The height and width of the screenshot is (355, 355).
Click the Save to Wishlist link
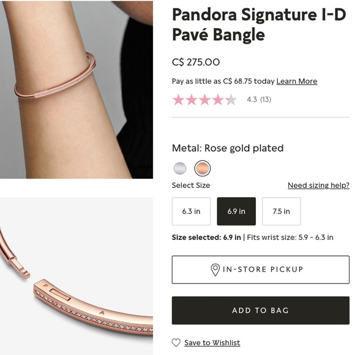[x=212, y=343]
